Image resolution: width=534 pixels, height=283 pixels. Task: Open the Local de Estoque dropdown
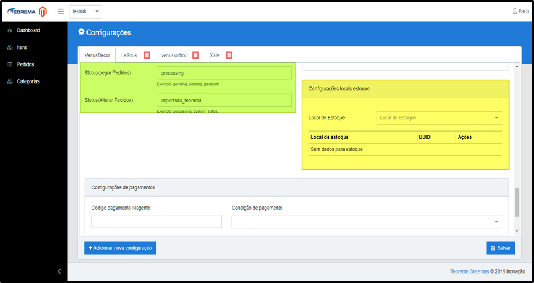(439, 118)
